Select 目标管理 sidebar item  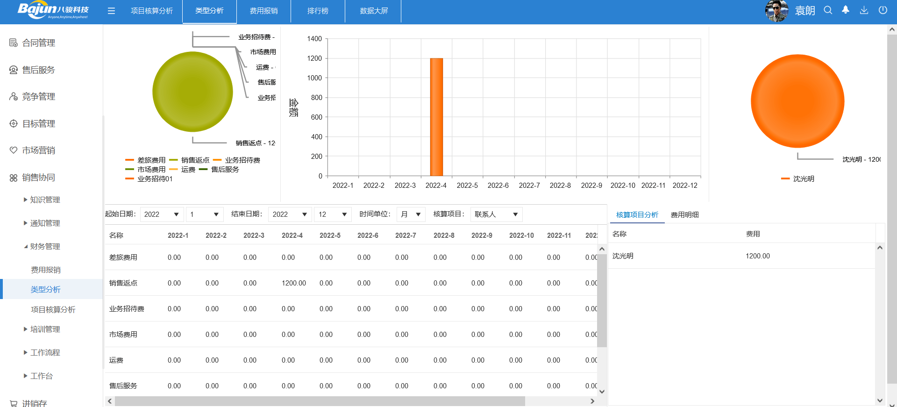[38, 124]
